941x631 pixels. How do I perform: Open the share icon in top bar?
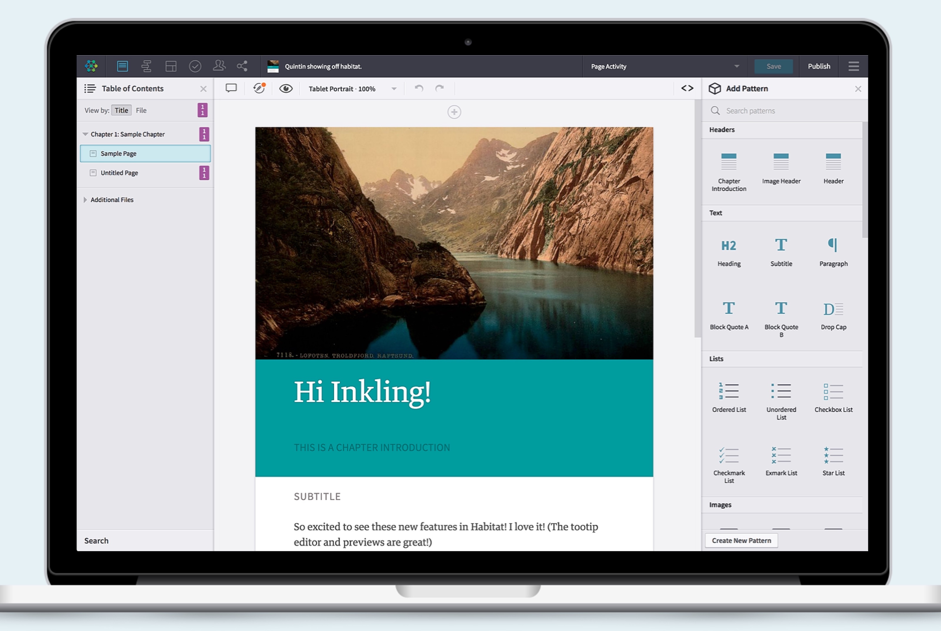click(242, 66)
